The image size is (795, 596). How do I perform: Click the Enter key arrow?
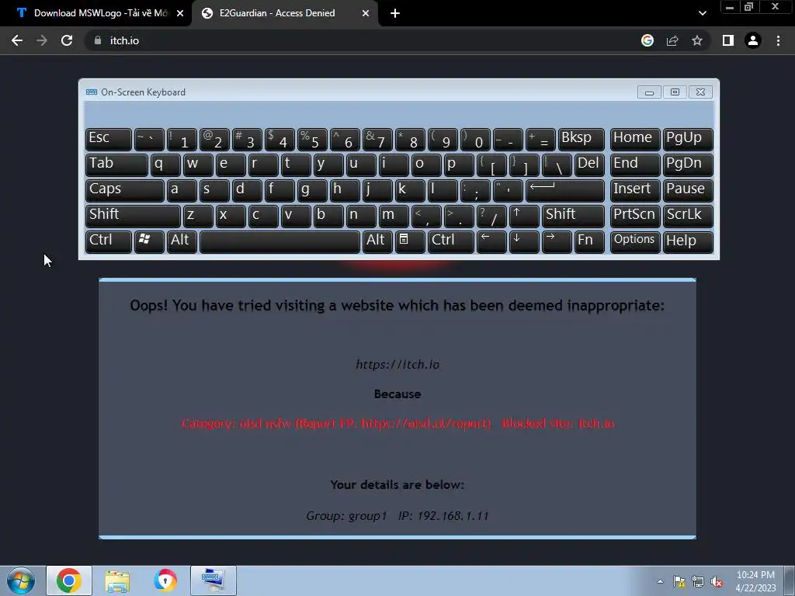[565, 190]
